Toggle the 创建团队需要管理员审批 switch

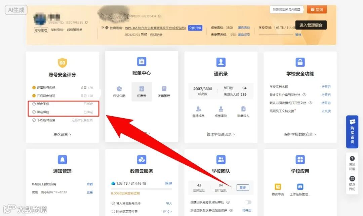click(248, 202)
